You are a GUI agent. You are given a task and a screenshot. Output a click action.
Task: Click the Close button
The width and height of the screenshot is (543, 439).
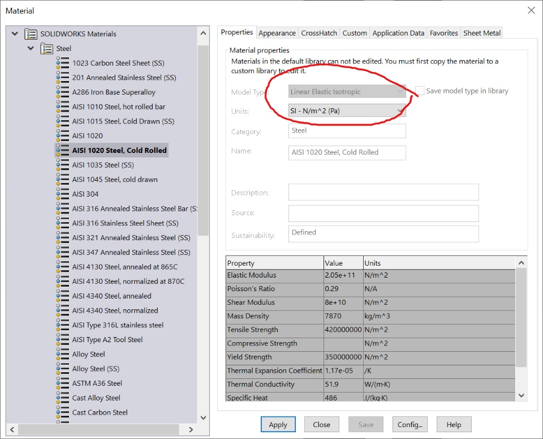coord(322,424)
